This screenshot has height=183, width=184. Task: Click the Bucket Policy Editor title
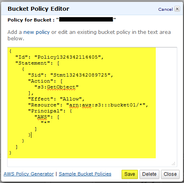(39, 9)
